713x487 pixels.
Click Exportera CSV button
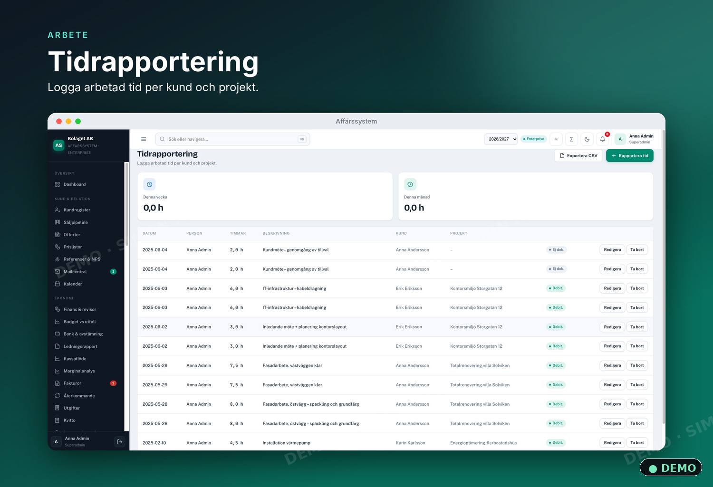[578, 156]
